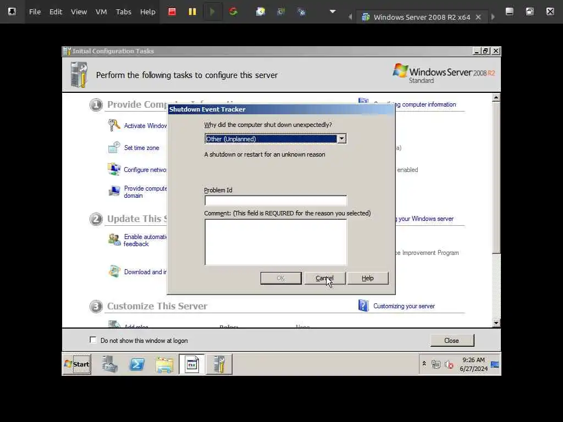
Task: Click the Shutdown Event Tracker taskbar icon
Action: [192, 364]
